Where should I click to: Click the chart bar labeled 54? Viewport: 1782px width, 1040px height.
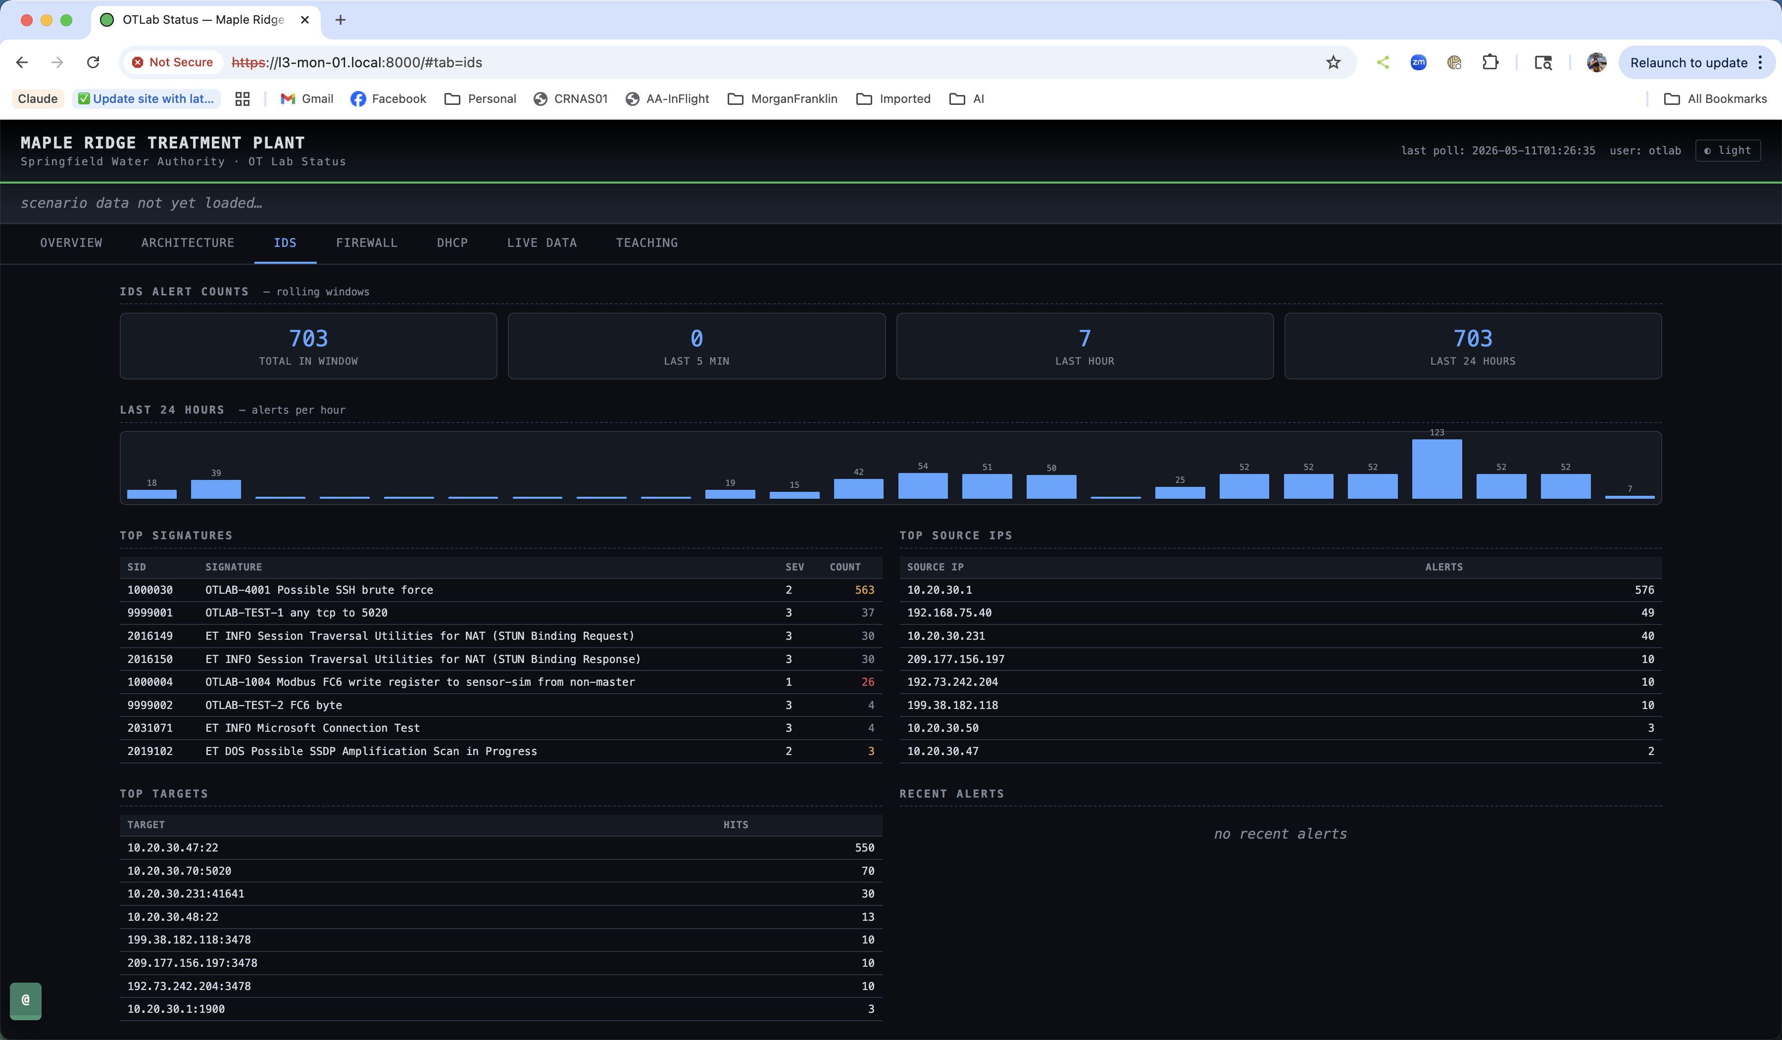click(923, 486)
